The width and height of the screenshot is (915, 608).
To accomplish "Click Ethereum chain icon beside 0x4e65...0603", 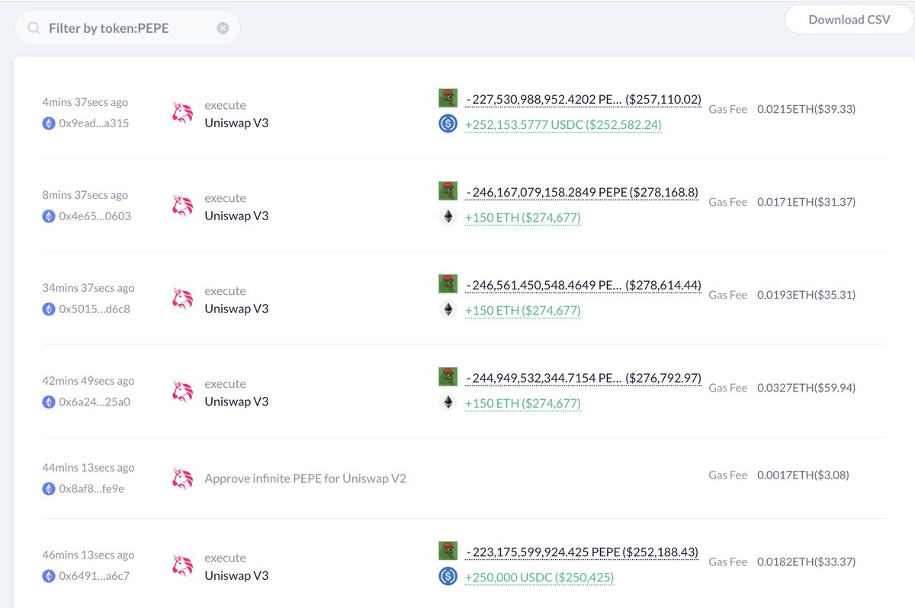I will click(49, 216).
